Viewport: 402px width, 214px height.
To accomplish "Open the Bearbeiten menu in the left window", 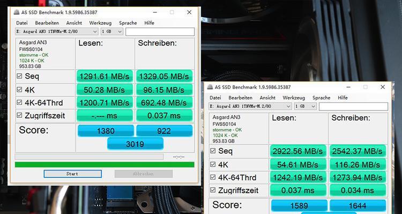I will [47, 23].
